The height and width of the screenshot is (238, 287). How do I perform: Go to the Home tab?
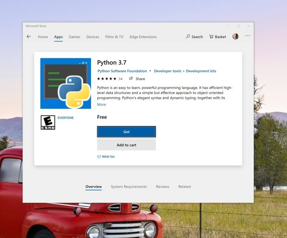point(43,37)
